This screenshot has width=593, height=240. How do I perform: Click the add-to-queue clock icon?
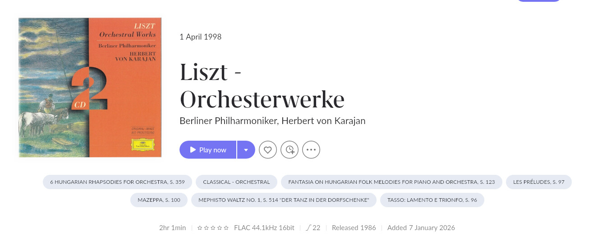[290, 150]
